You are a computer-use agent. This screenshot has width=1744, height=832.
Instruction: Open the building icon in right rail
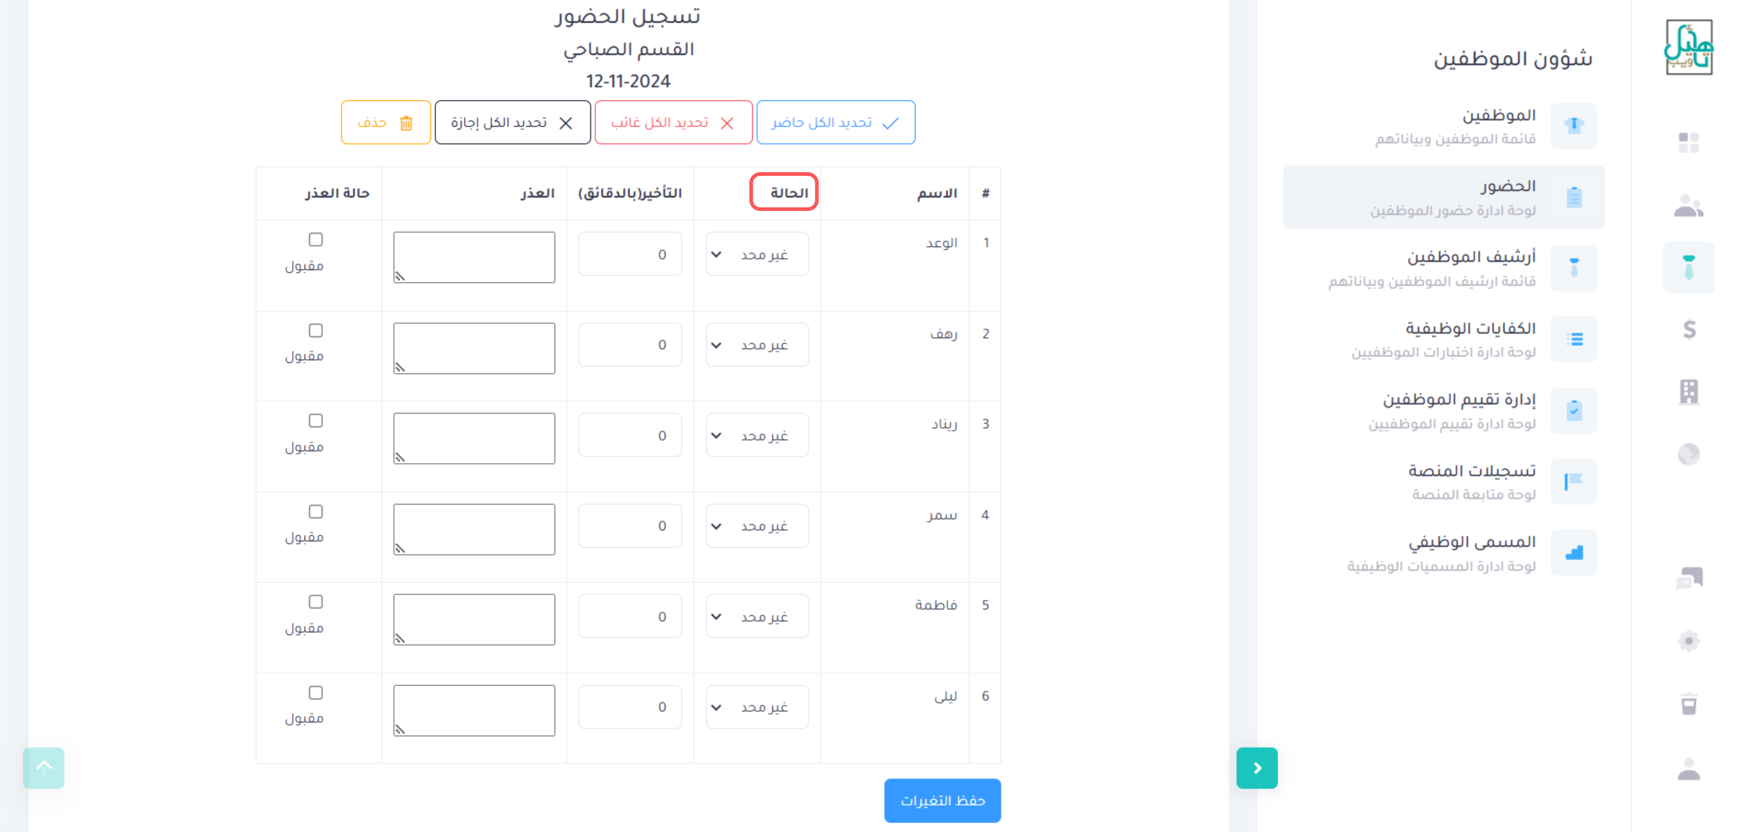click(x=1689, y=391)
